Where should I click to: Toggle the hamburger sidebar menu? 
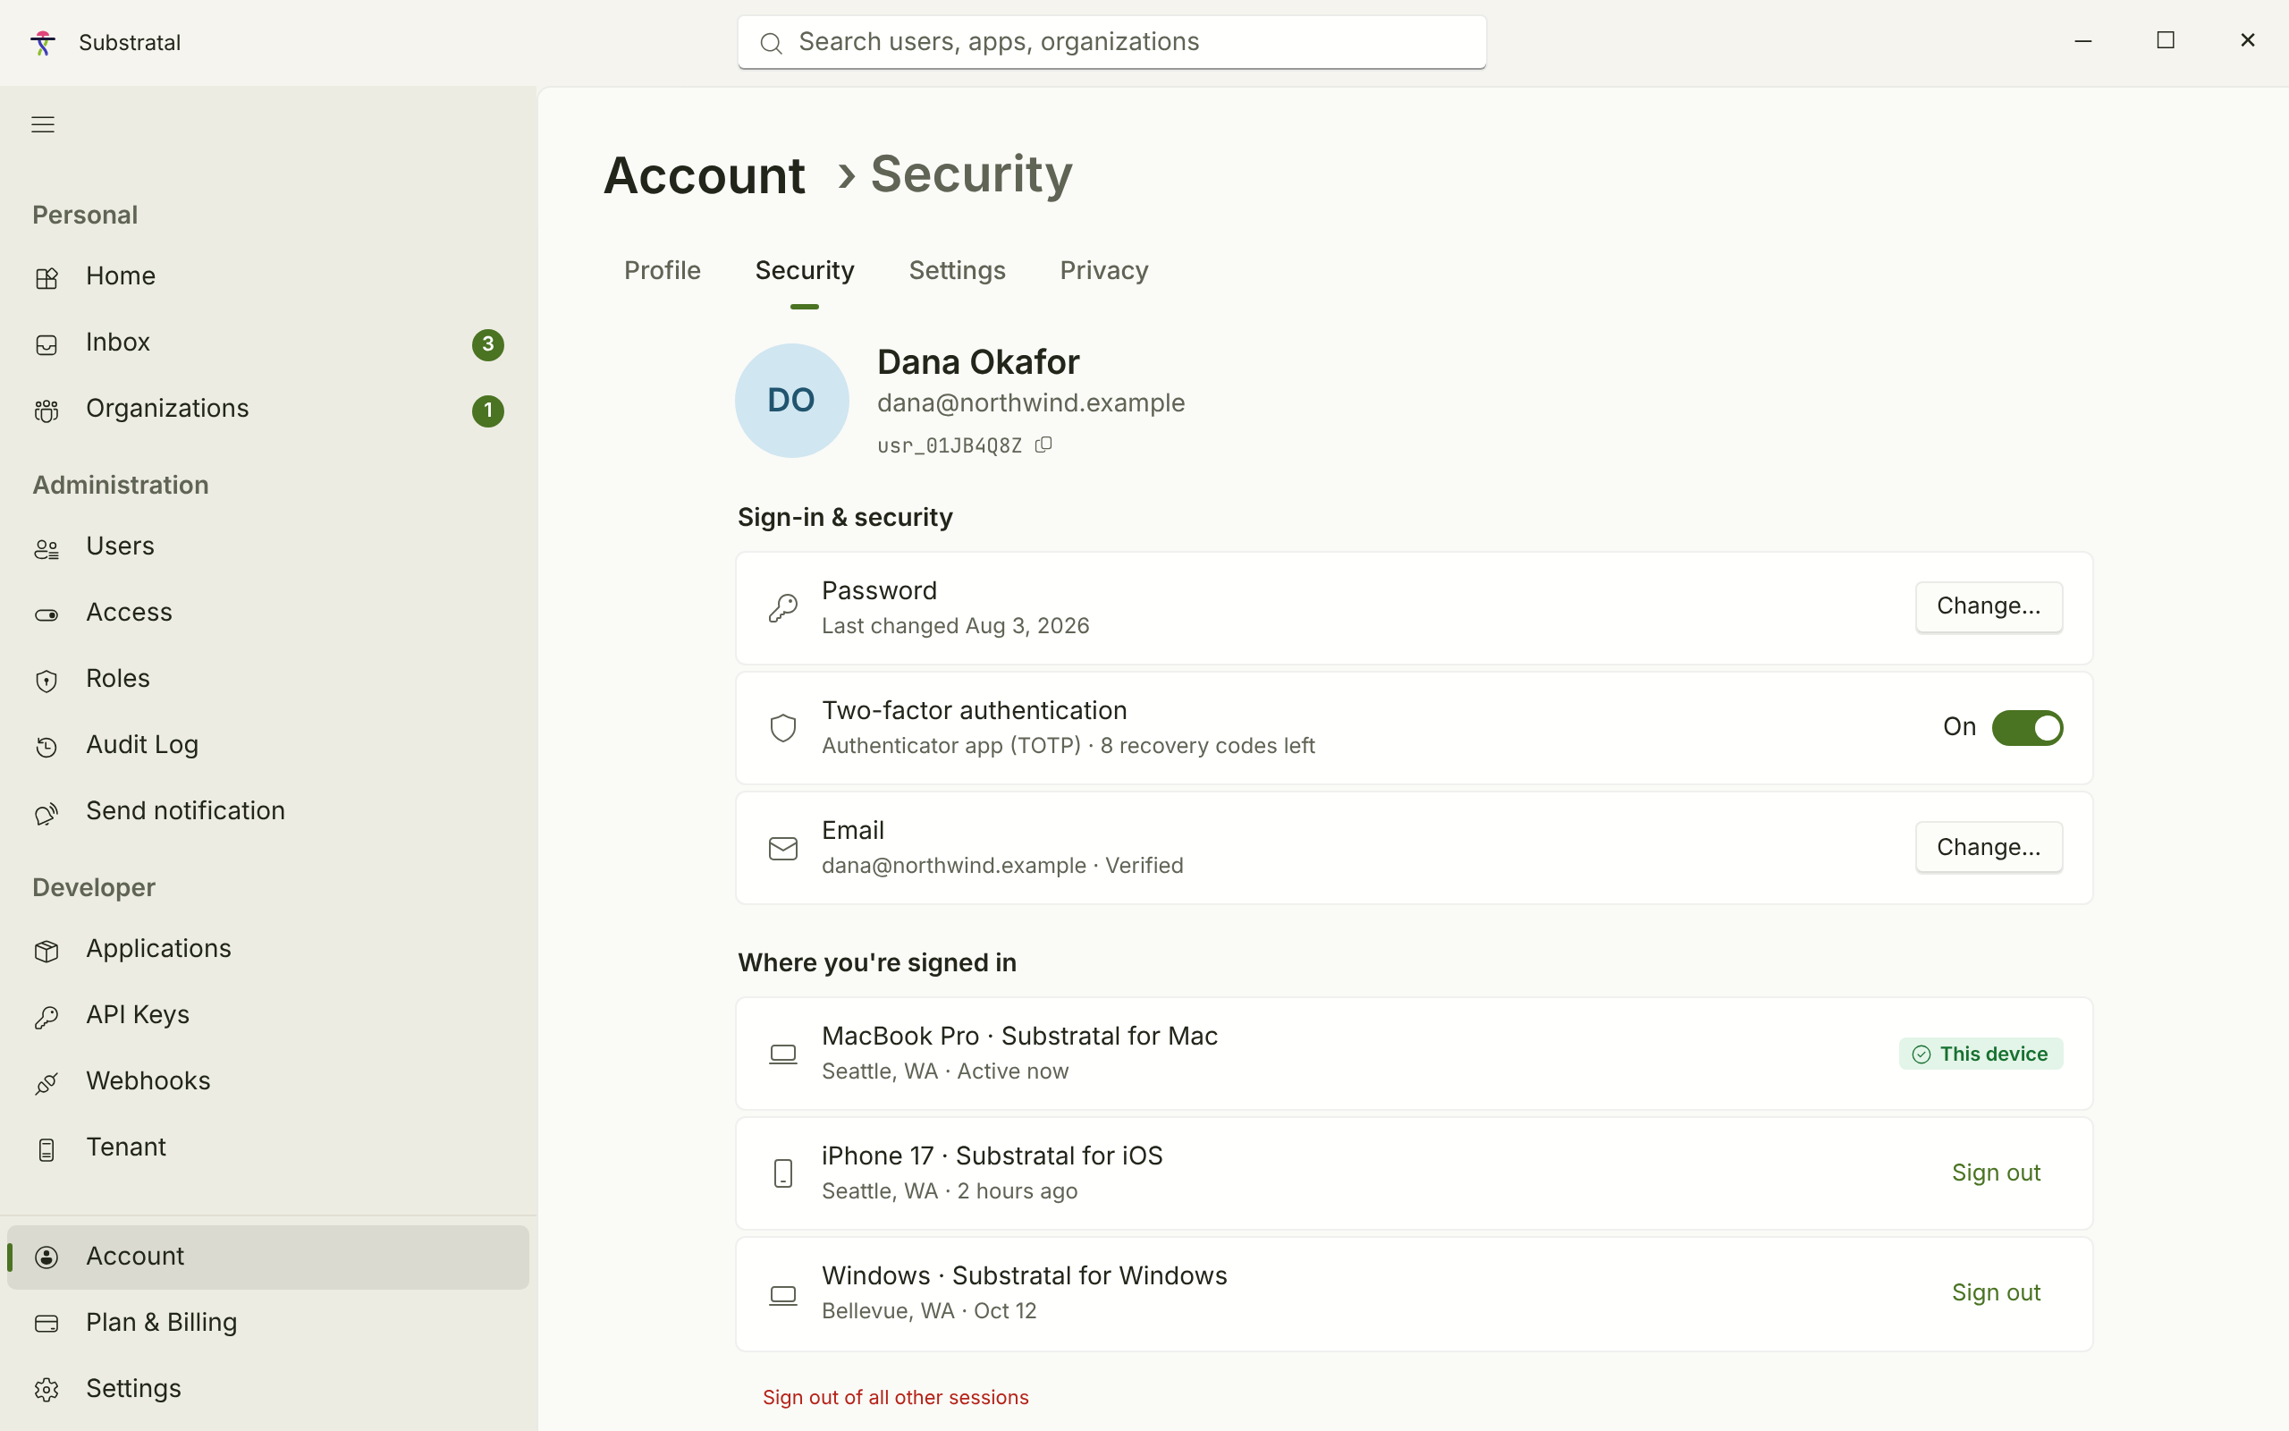(x=43, y=124)
